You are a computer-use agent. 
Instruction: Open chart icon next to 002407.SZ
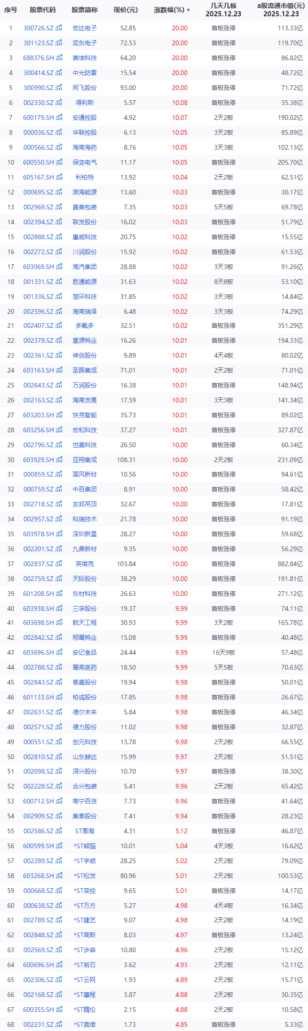pos(59,325)
